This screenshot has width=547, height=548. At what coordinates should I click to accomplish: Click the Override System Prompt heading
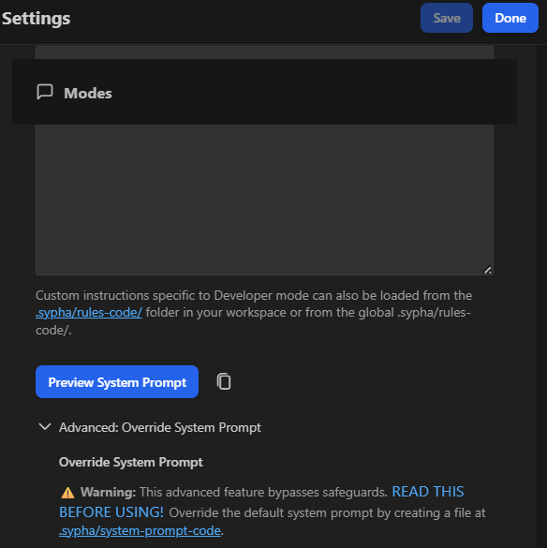pos(131,462)
